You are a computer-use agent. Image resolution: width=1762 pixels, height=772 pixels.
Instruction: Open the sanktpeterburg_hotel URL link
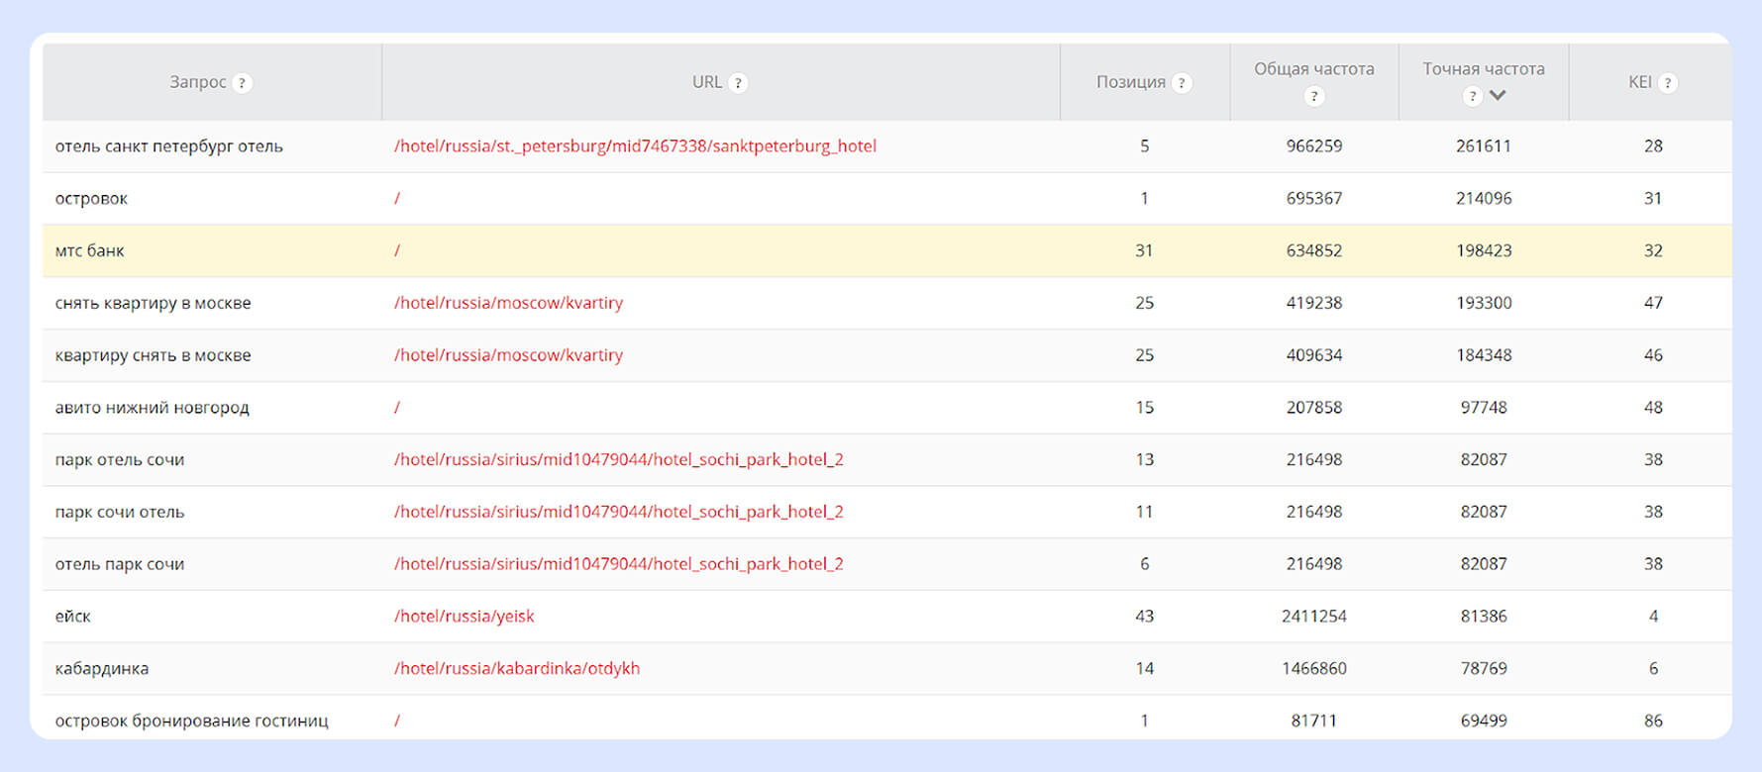[635, 146]
